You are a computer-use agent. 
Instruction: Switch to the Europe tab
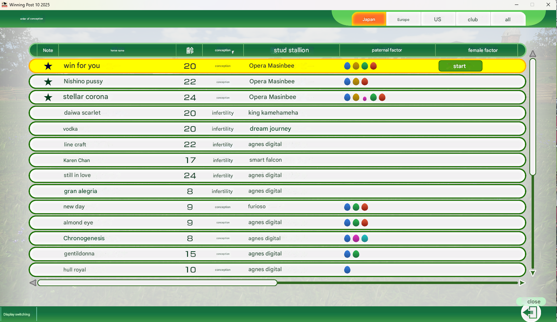[x=403, y=20]
